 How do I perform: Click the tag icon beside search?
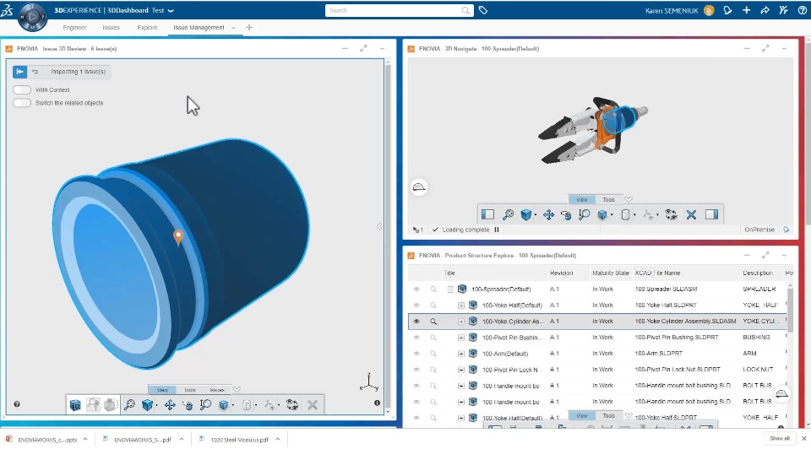pyautogui.click(x=483, y=10)
